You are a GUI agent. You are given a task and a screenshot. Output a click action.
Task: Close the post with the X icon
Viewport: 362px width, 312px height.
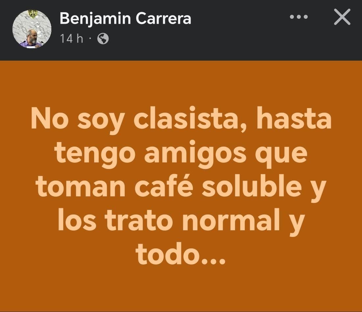click(x=342, y=17)
